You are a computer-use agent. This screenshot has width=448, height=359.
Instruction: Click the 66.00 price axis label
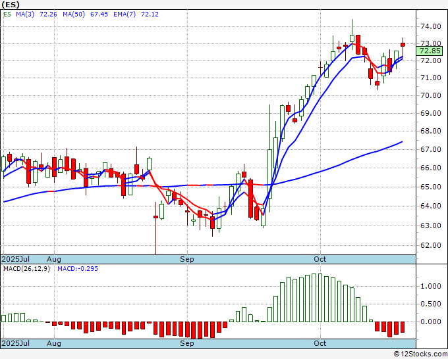click(x=431, y=168)
